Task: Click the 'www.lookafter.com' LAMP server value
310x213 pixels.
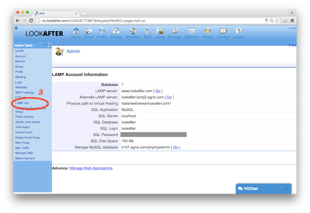Action: pos(137,91)
